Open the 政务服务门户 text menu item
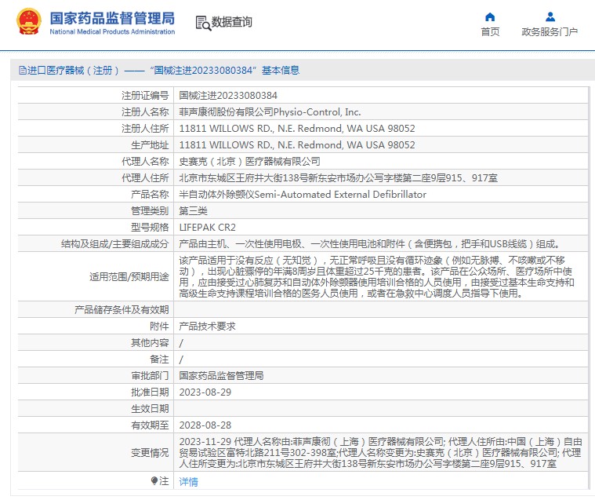 [x=550, y=32]
